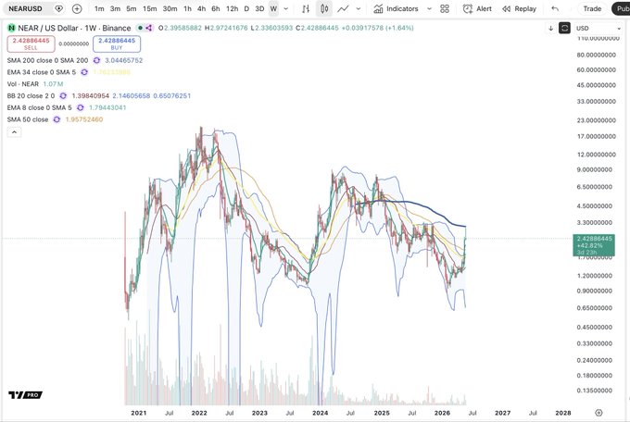Switch to the 1h timeframe

188,8
